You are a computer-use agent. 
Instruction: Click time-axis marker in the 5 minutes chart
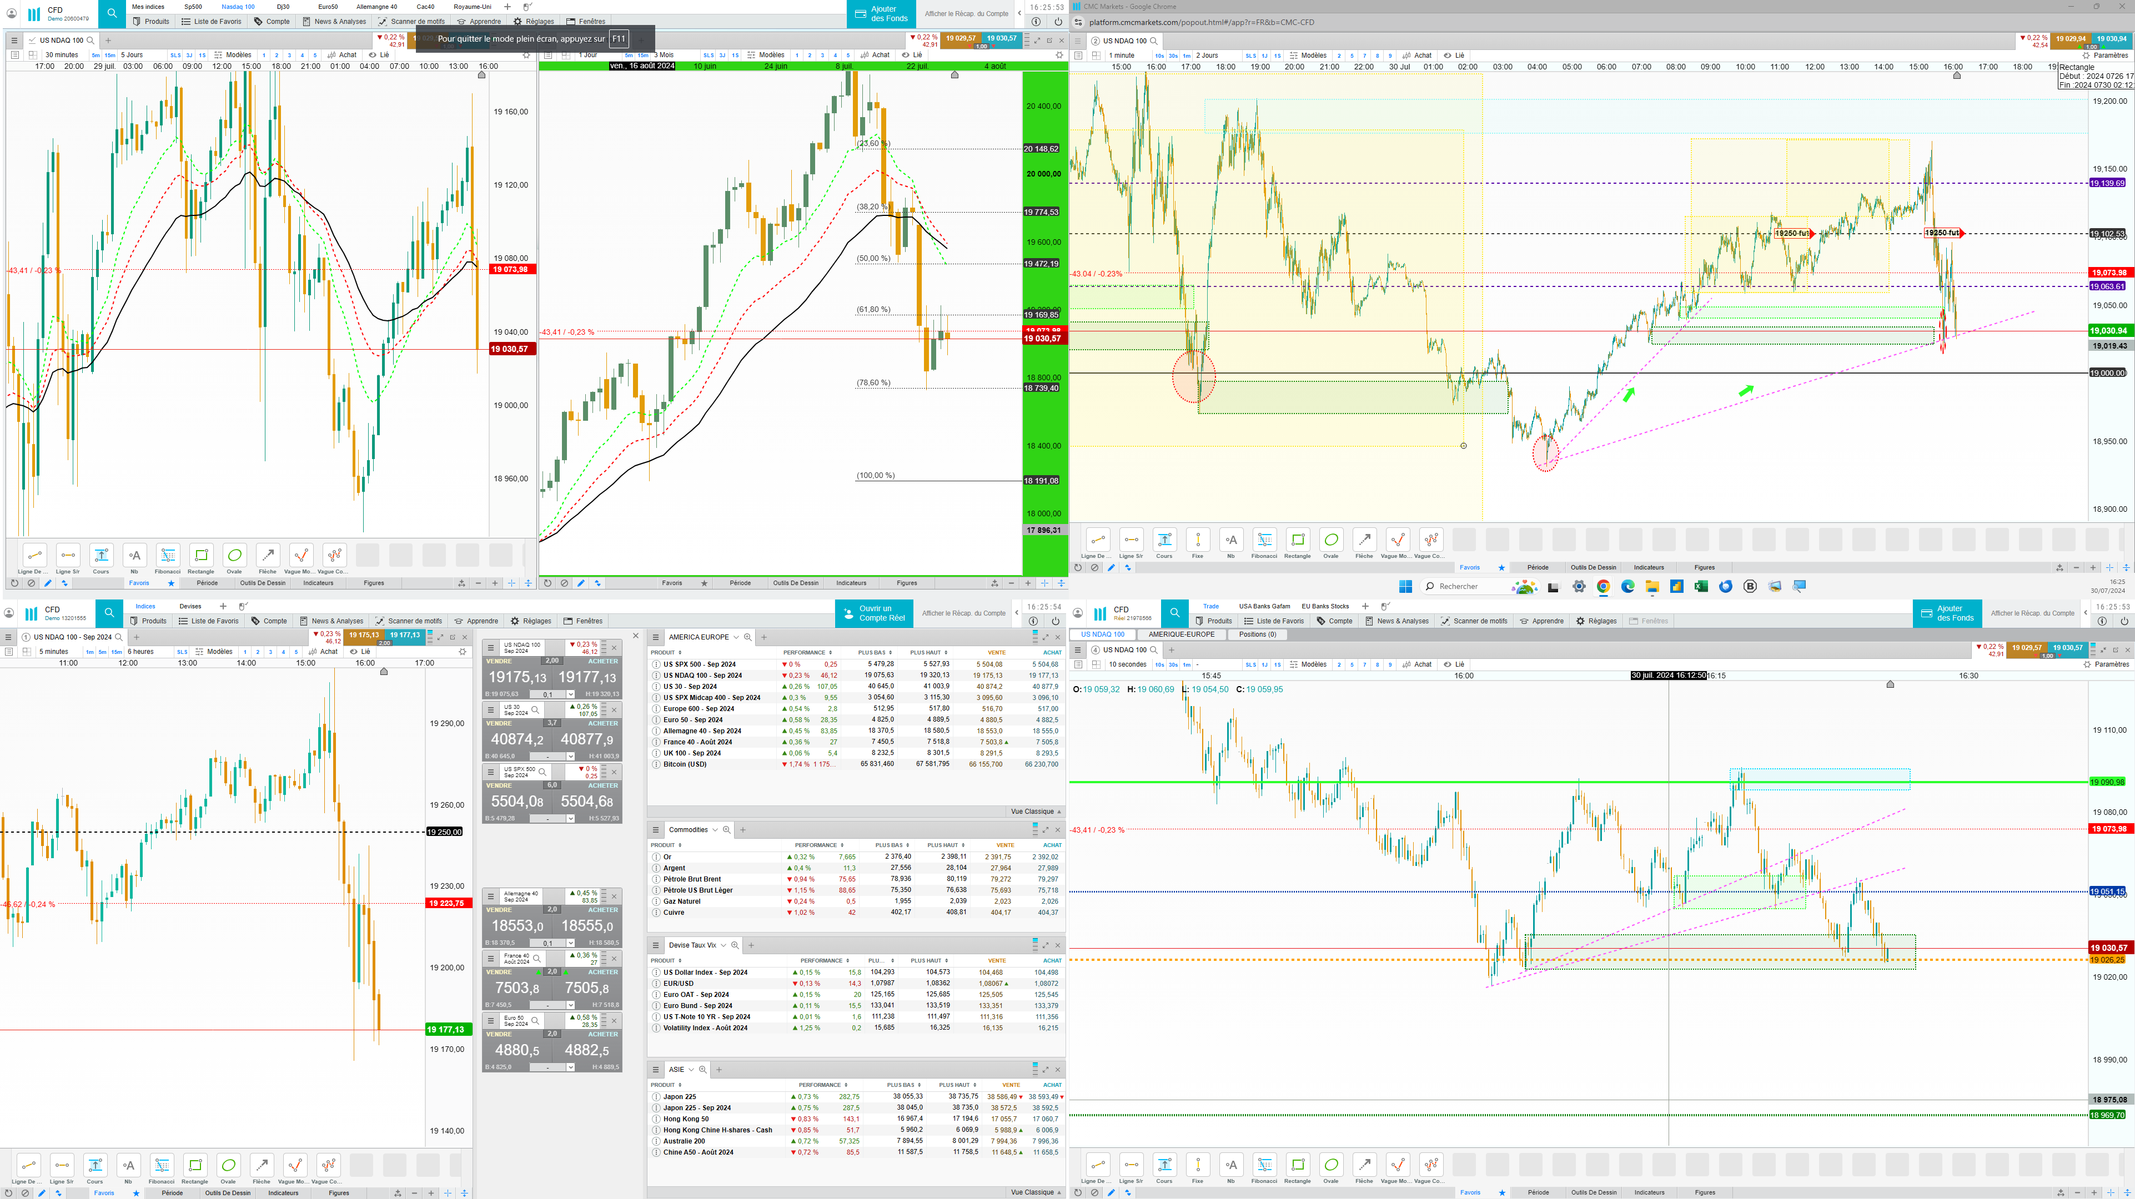click(384, 671)
